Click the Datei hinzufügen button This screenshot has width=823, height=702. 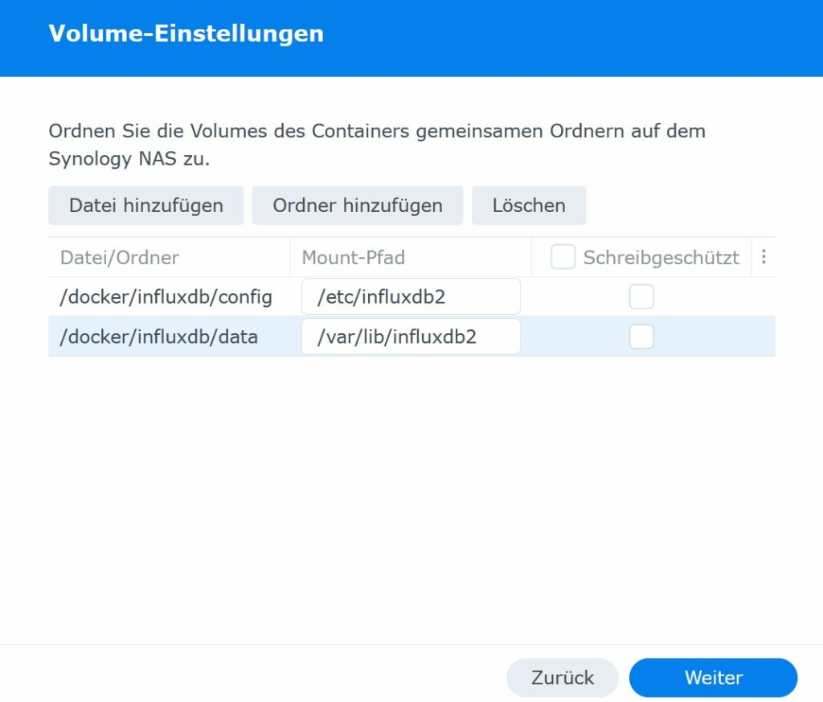tap(145, 205)
